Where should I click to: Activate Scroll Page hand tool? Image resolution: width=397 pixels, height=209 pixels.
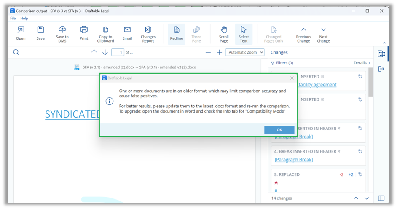[223, 34]
